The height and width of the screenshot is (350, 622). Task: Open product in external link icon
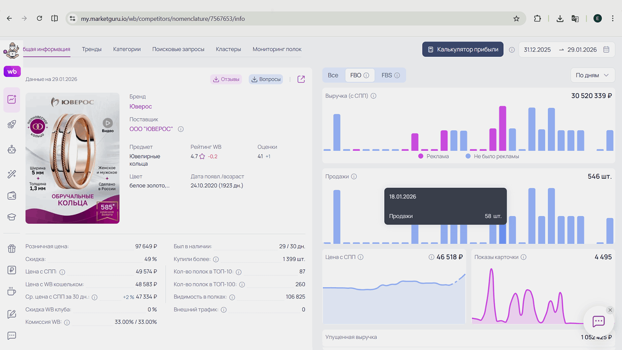coord(301,79)
